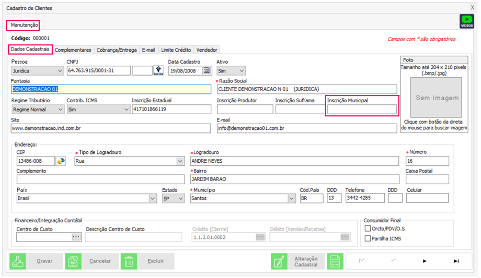Click the CNPJ Receita Federal lookup icon
Screen dimensions: 481x278
pos(158,70)
